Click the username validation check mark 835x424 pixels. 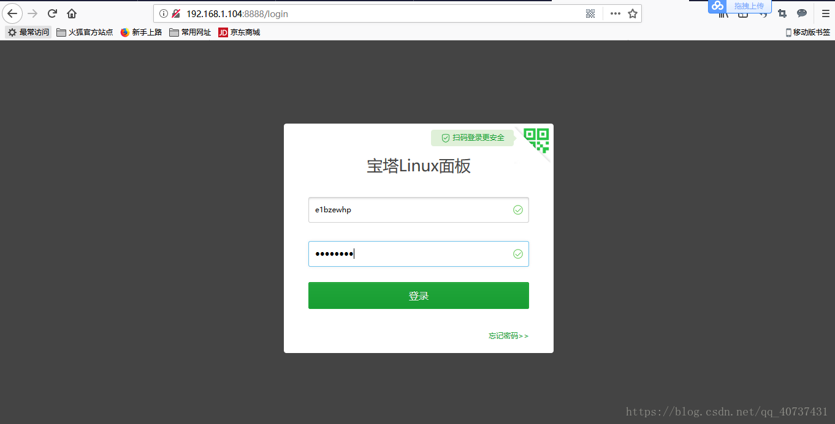(518, 210)
